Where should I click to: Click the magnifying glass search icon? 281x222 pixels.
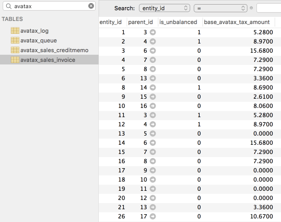click(9, 6)
